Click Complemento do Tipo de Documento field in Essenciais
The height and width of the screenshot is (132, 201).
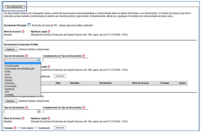[66, 59]
